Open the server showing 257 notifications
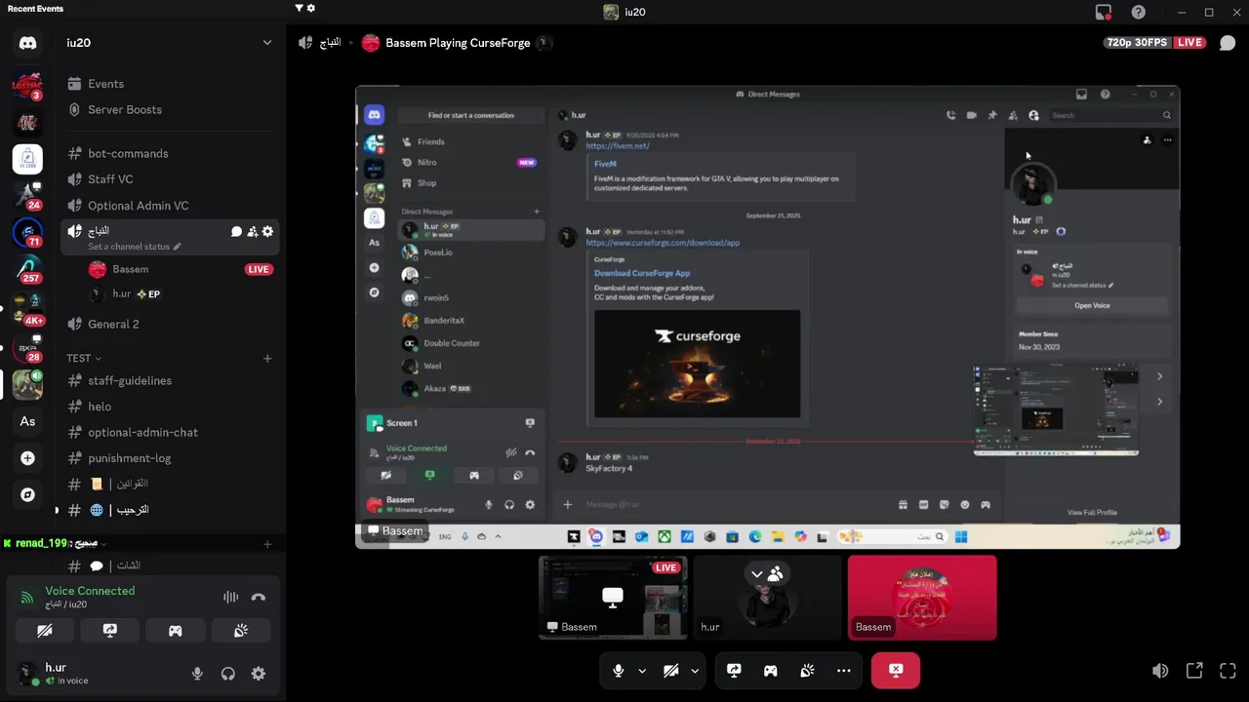This screenshot has width=1249, height=702. click(x=27, y=270)
